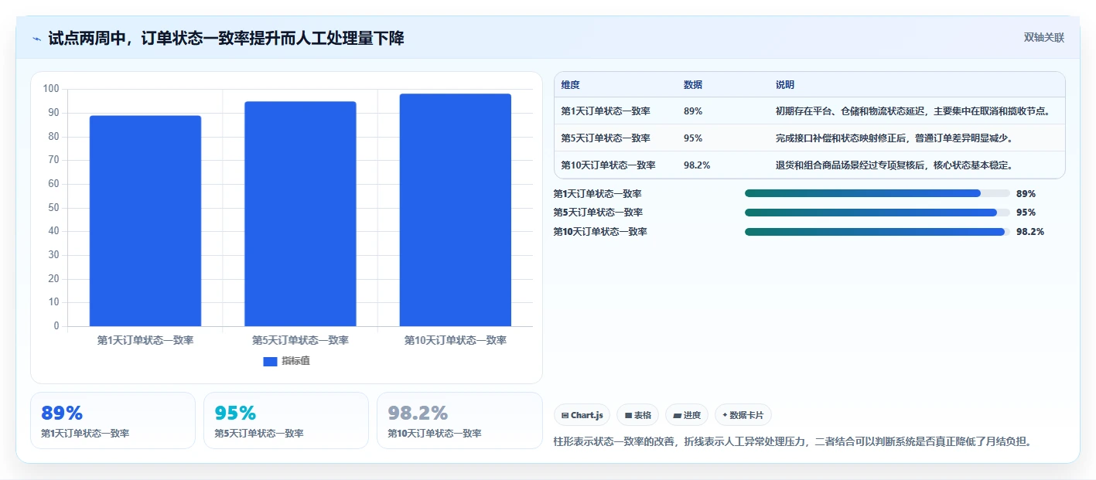This screenshot has width=1096, height=480.
Task: Click the title 试点两周中 heading
Action: [226, 38]
